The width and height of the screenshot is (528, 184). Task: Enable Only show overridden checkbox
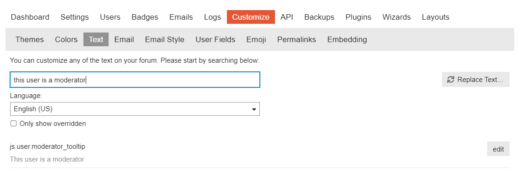(13, 124)
